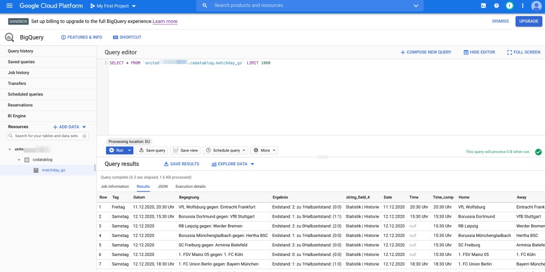Open Saved queries in sidebar
This screenshot has height=272, width=545.
(48, 62)
